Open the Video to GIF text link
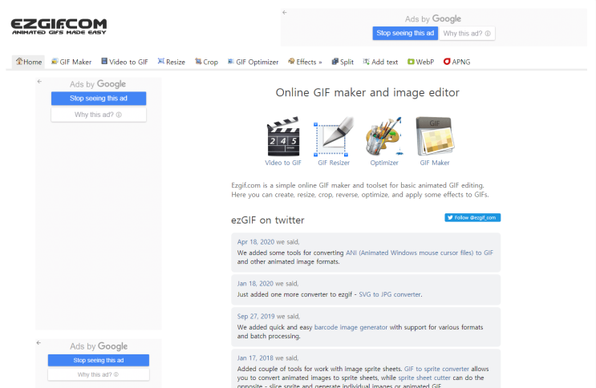 [x=283, y=163]
